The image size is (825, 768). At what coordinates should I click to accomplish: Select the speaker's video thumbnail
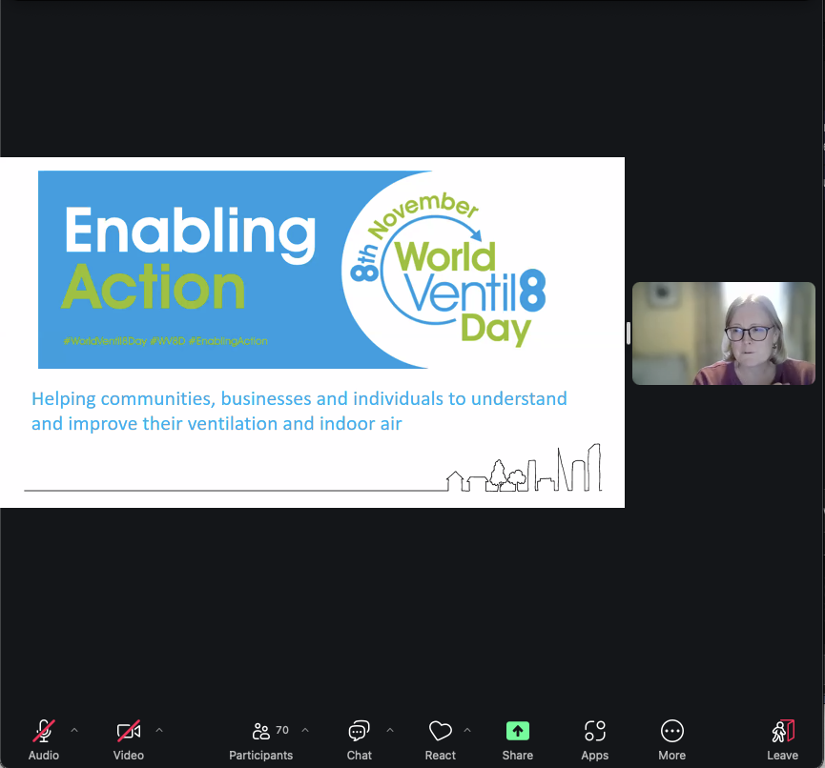[724, 333]
